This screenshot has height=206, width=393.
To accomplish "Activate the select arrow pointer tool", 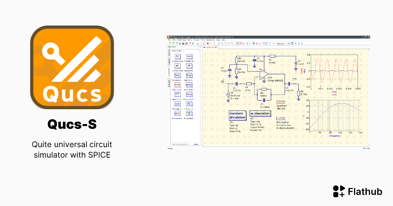I will (x=237, y=43).
